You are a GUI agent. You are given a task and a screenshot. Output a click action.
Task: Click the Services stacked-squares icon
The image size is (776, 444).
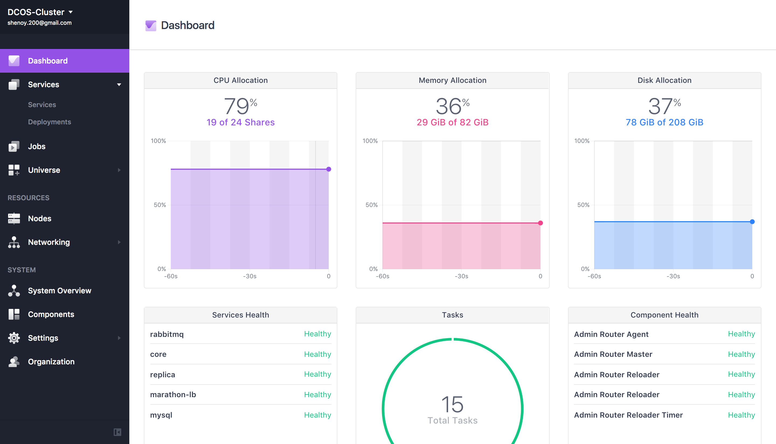pos(14,84)
